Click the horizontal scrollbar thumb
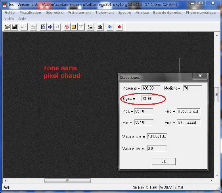This screenshot has width=222, height=193. tap(67, 181)
